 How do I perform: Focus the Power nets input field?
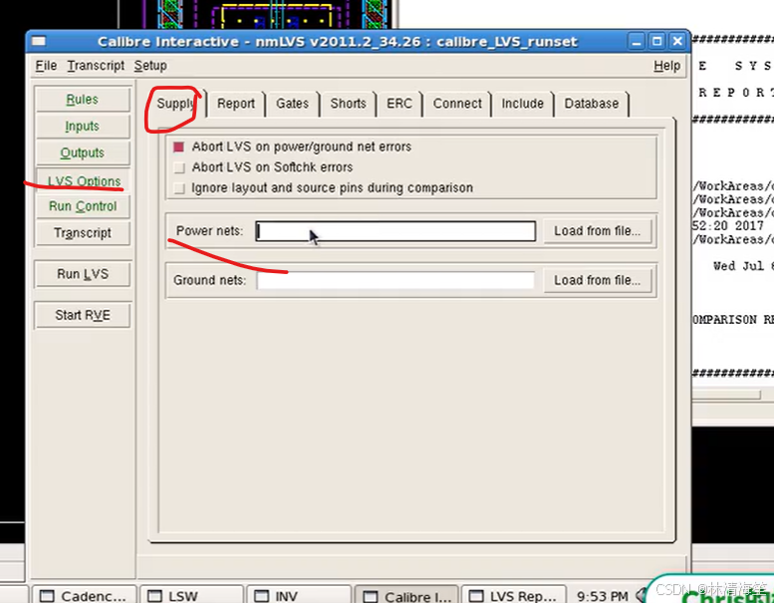pos(395,231)
